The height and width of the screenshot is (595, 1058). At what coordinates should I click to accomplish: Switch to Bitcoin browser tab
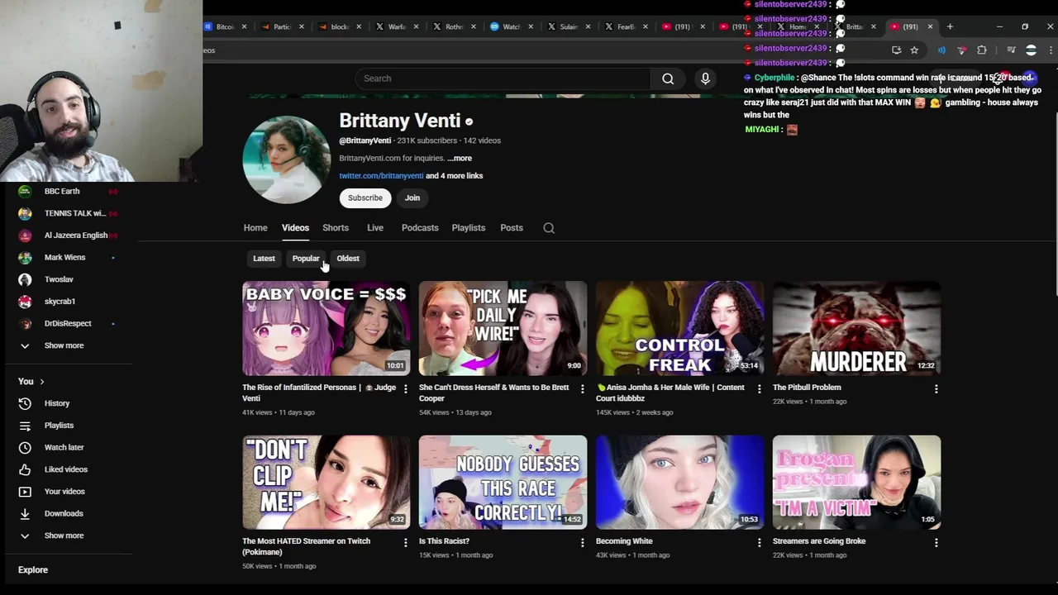point(226,26)
